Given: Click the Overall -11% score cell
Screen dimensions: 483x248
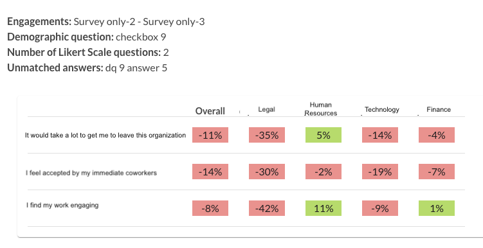Looking at the screenshot, I should [x=210, y=135].
